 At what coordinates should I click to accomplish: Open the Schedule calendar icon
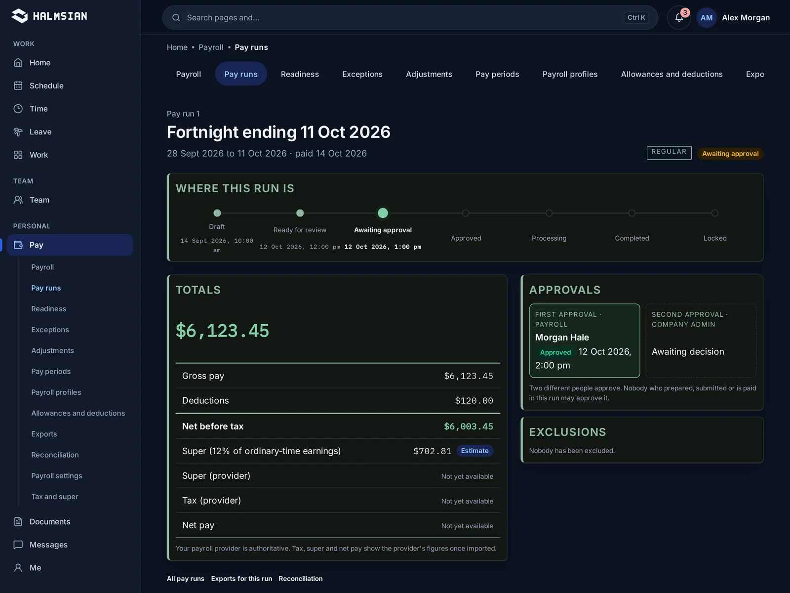(18, 85)
